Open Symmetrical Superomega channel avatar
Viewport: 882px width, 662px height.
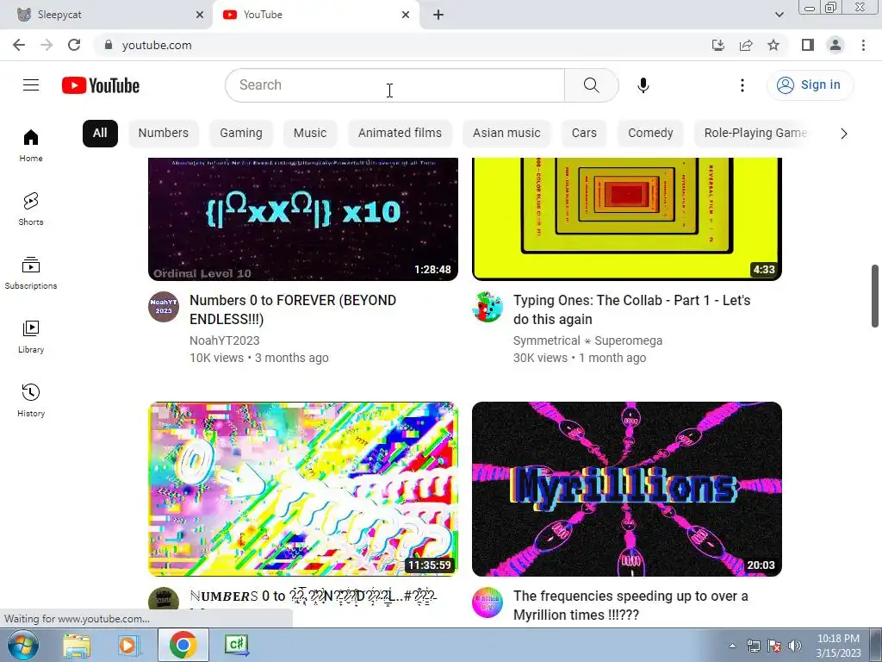[x=488, y=307]
